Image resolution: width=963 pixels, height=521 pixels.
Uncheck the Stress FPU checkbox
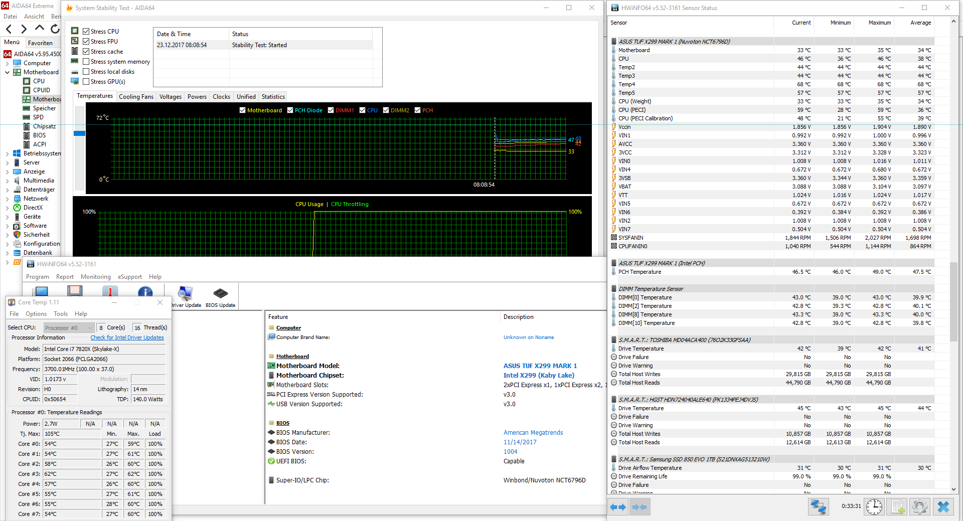(86, 41)
